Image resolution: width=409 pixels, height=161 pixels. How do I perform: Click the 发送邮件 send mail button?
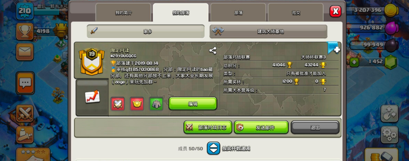(261, 127)
